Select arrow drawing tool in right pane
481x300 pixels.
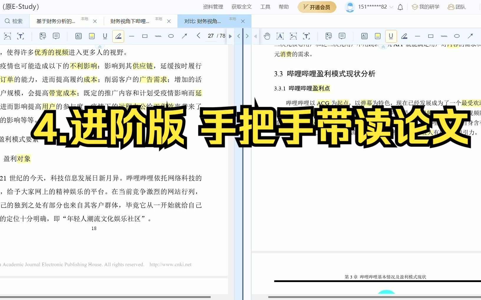470,36
